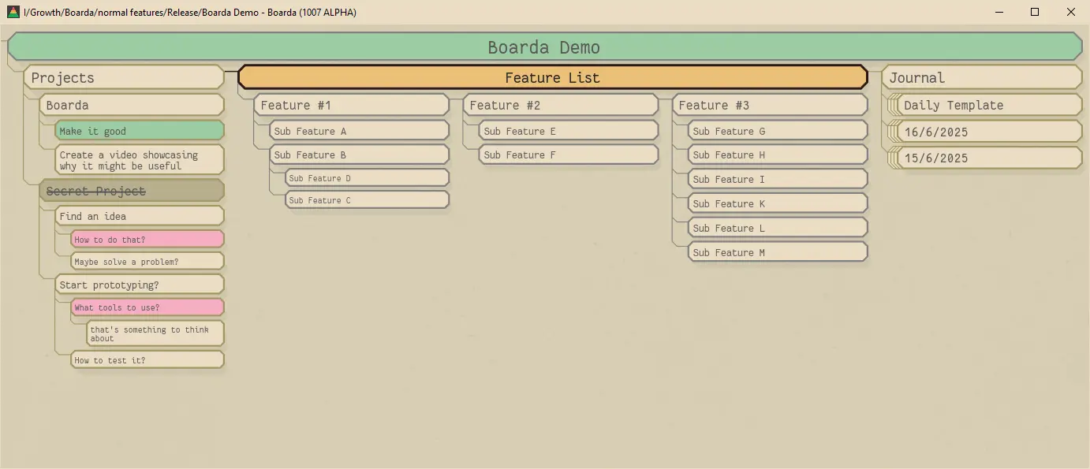Close the Boarda window
Image resolution: width=1090 pixels, height=469 pixels.
click(1071, 12)
